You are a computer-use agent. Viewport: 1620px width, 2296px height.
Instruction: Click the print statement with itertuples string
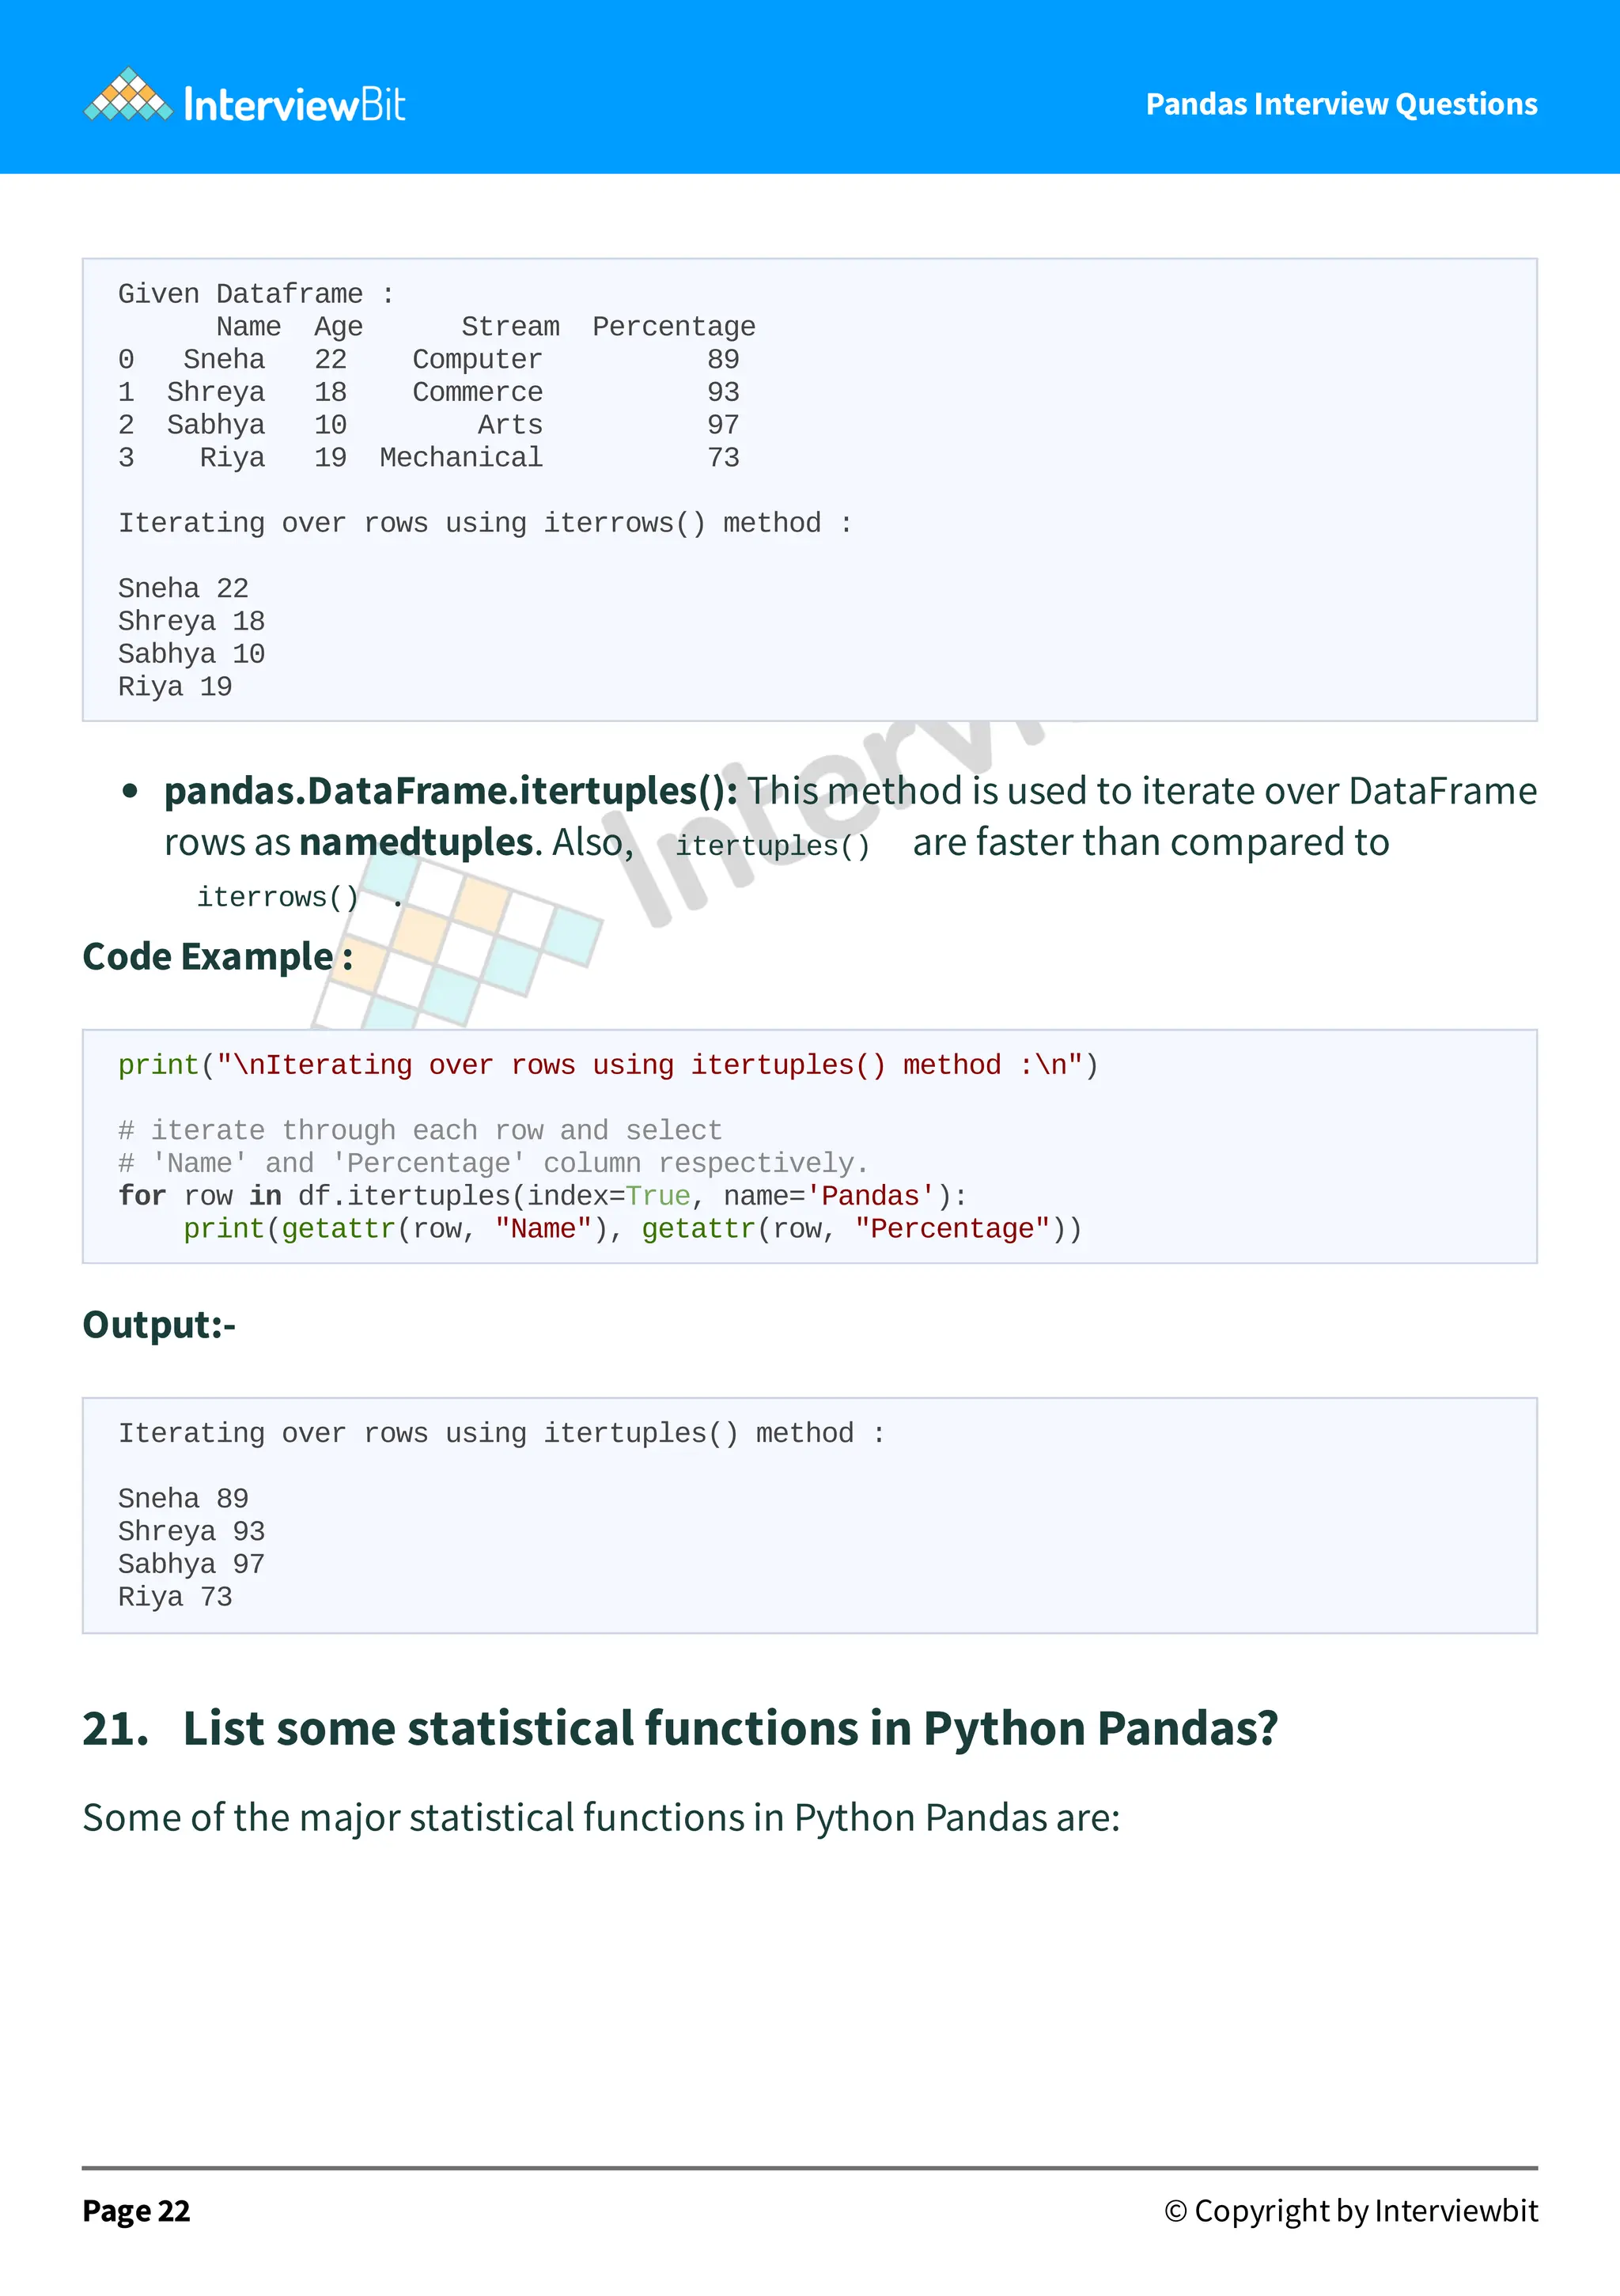(x=607, y=1065)
